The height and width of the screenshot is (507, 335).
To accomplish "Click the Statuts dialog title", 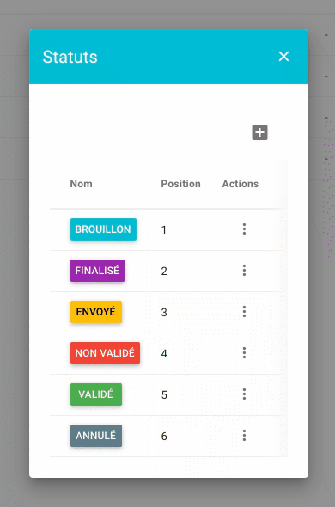I will pos(70,57).
